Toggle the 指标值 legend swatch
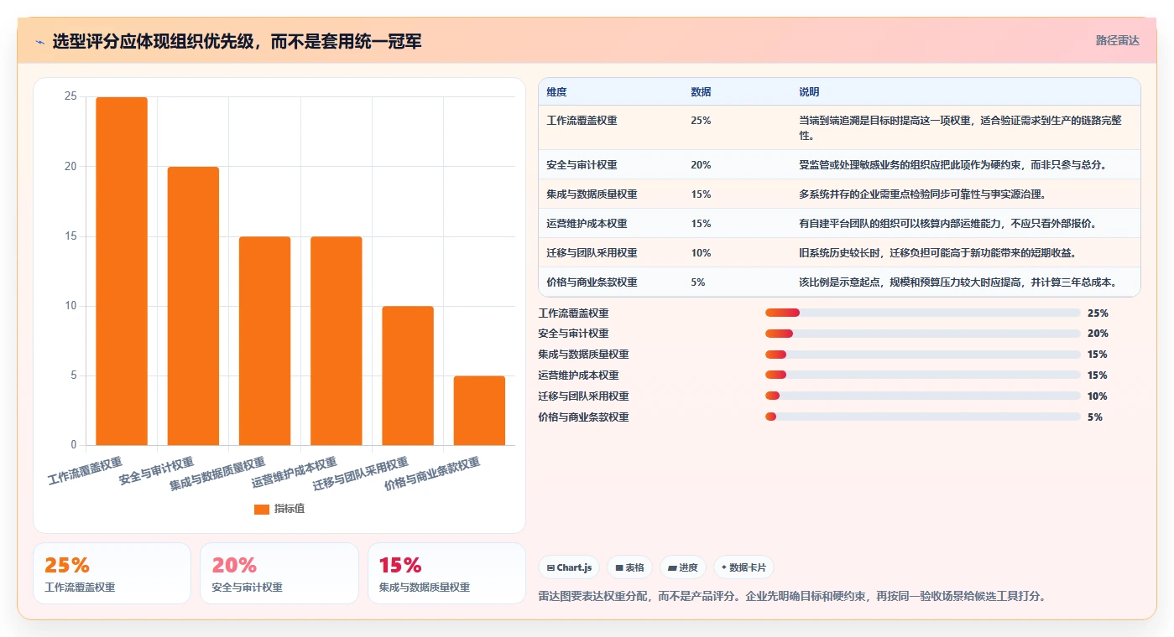Viewport: 1174px width, 637px height. click(x=262, y=509)
